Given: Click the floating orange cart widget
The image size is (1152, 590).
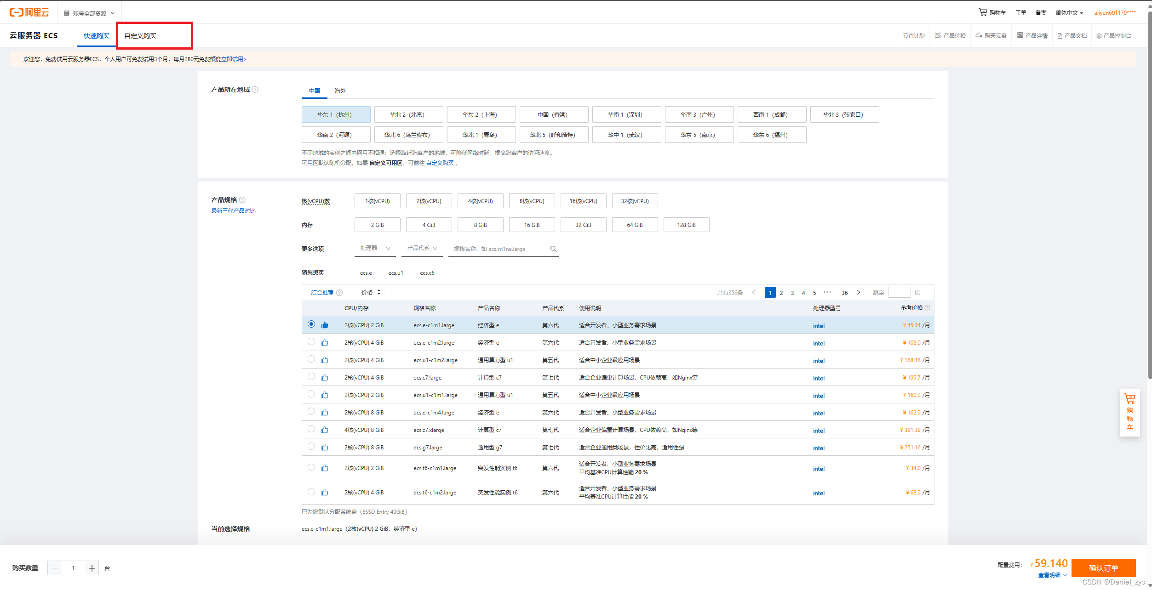Looking at the screenshot, I should click(x=1129, y=412).
